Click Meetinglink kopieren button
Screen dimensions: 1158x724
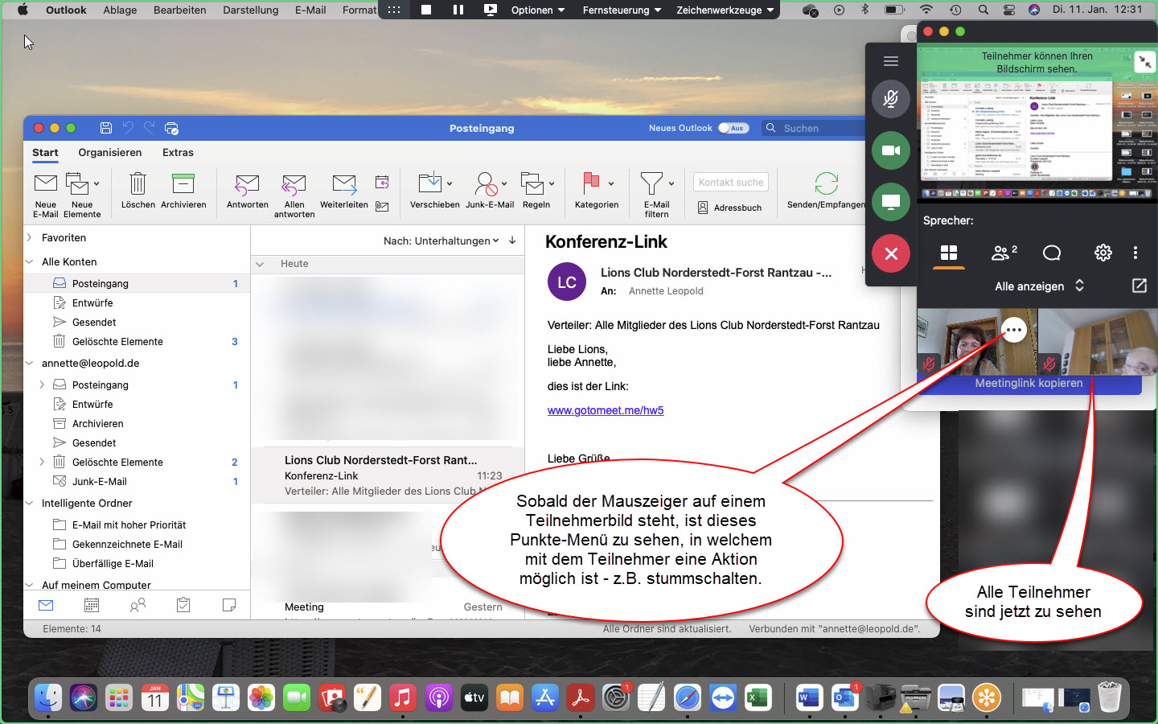1029,384
